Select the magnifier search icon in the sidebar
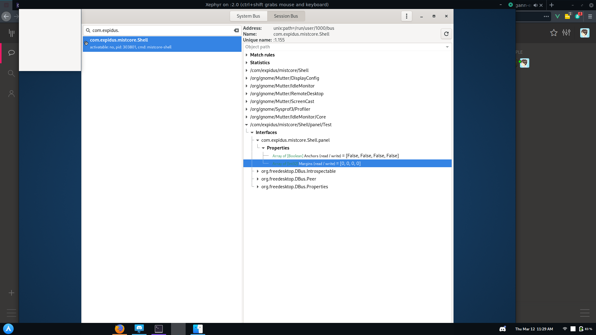 [x=11, y=74]
